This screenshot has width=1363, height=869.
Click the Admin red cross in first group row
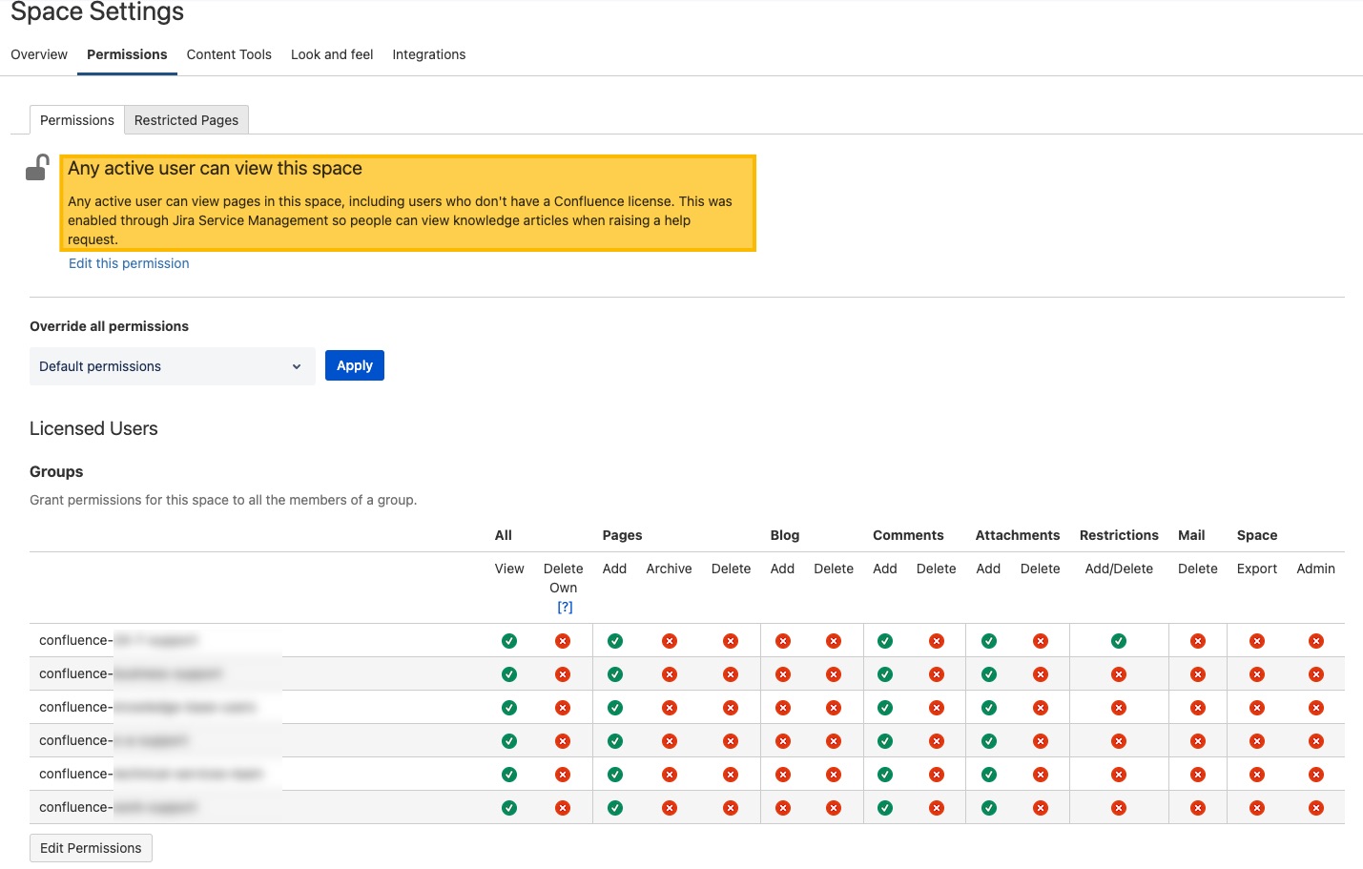1316,641
